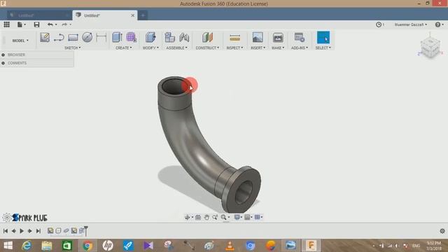
Task: Save the design with the disk icon
Action: pyautogui.click(x=36, y=24)
